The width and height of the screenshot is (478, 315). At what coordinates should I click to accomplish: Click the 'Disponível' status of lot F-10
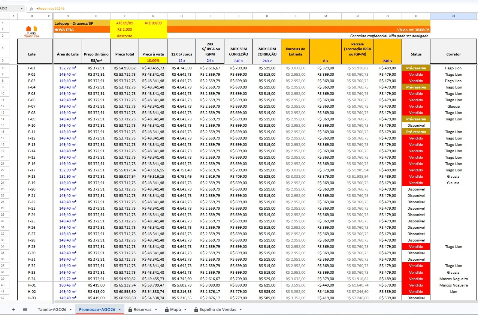pos(416,126)
